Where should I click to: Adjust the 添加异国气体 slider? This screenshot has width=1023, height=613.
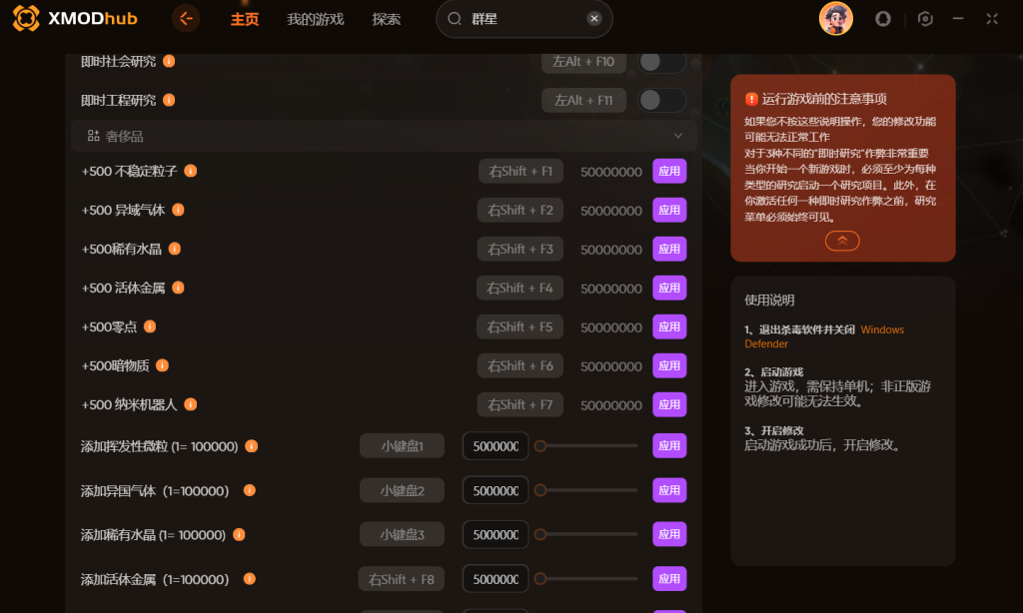tap(585, 490)
